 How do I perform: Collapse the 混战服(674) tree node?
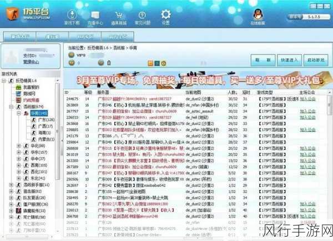(11, 107)
